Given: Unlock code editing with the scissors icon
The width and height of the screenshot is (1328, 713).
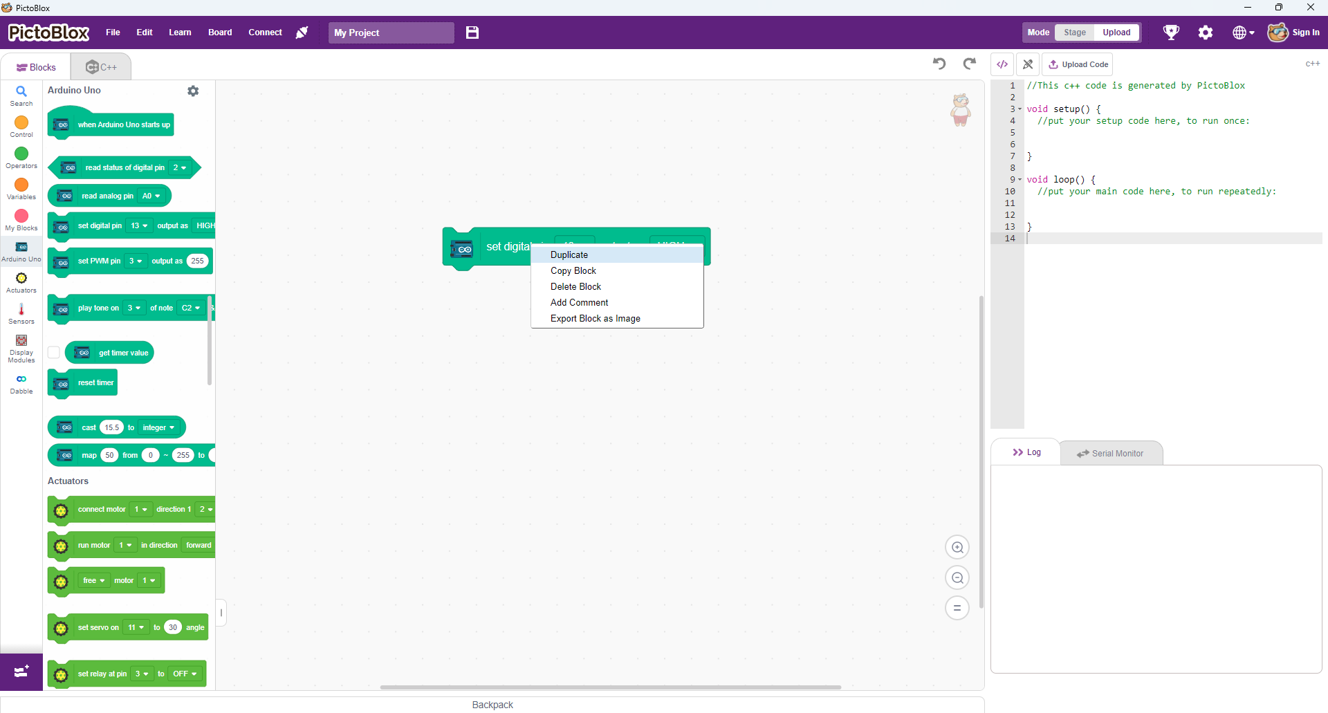Looking at the screenshot, I should (1028, 64).
